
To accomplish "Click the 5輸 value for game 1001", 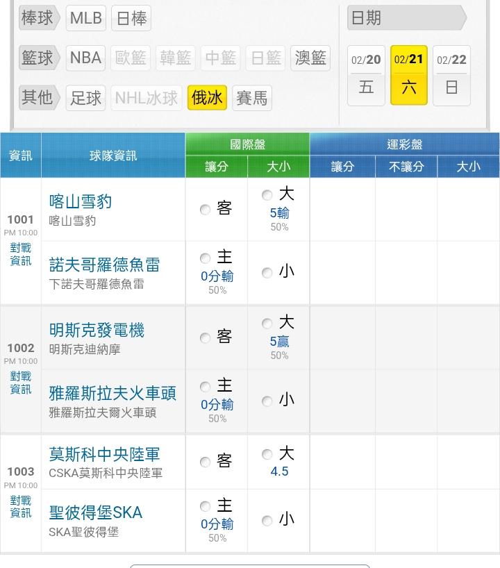I will pyautogui.click(x=279, y=213).
